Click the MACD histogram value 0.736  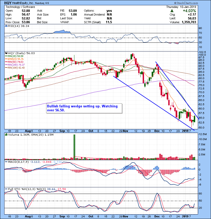click(57, 162)
